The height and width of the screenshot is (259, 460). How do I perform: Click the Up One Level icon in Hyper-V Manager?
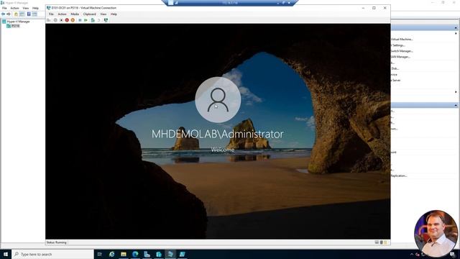click(16, 14)
